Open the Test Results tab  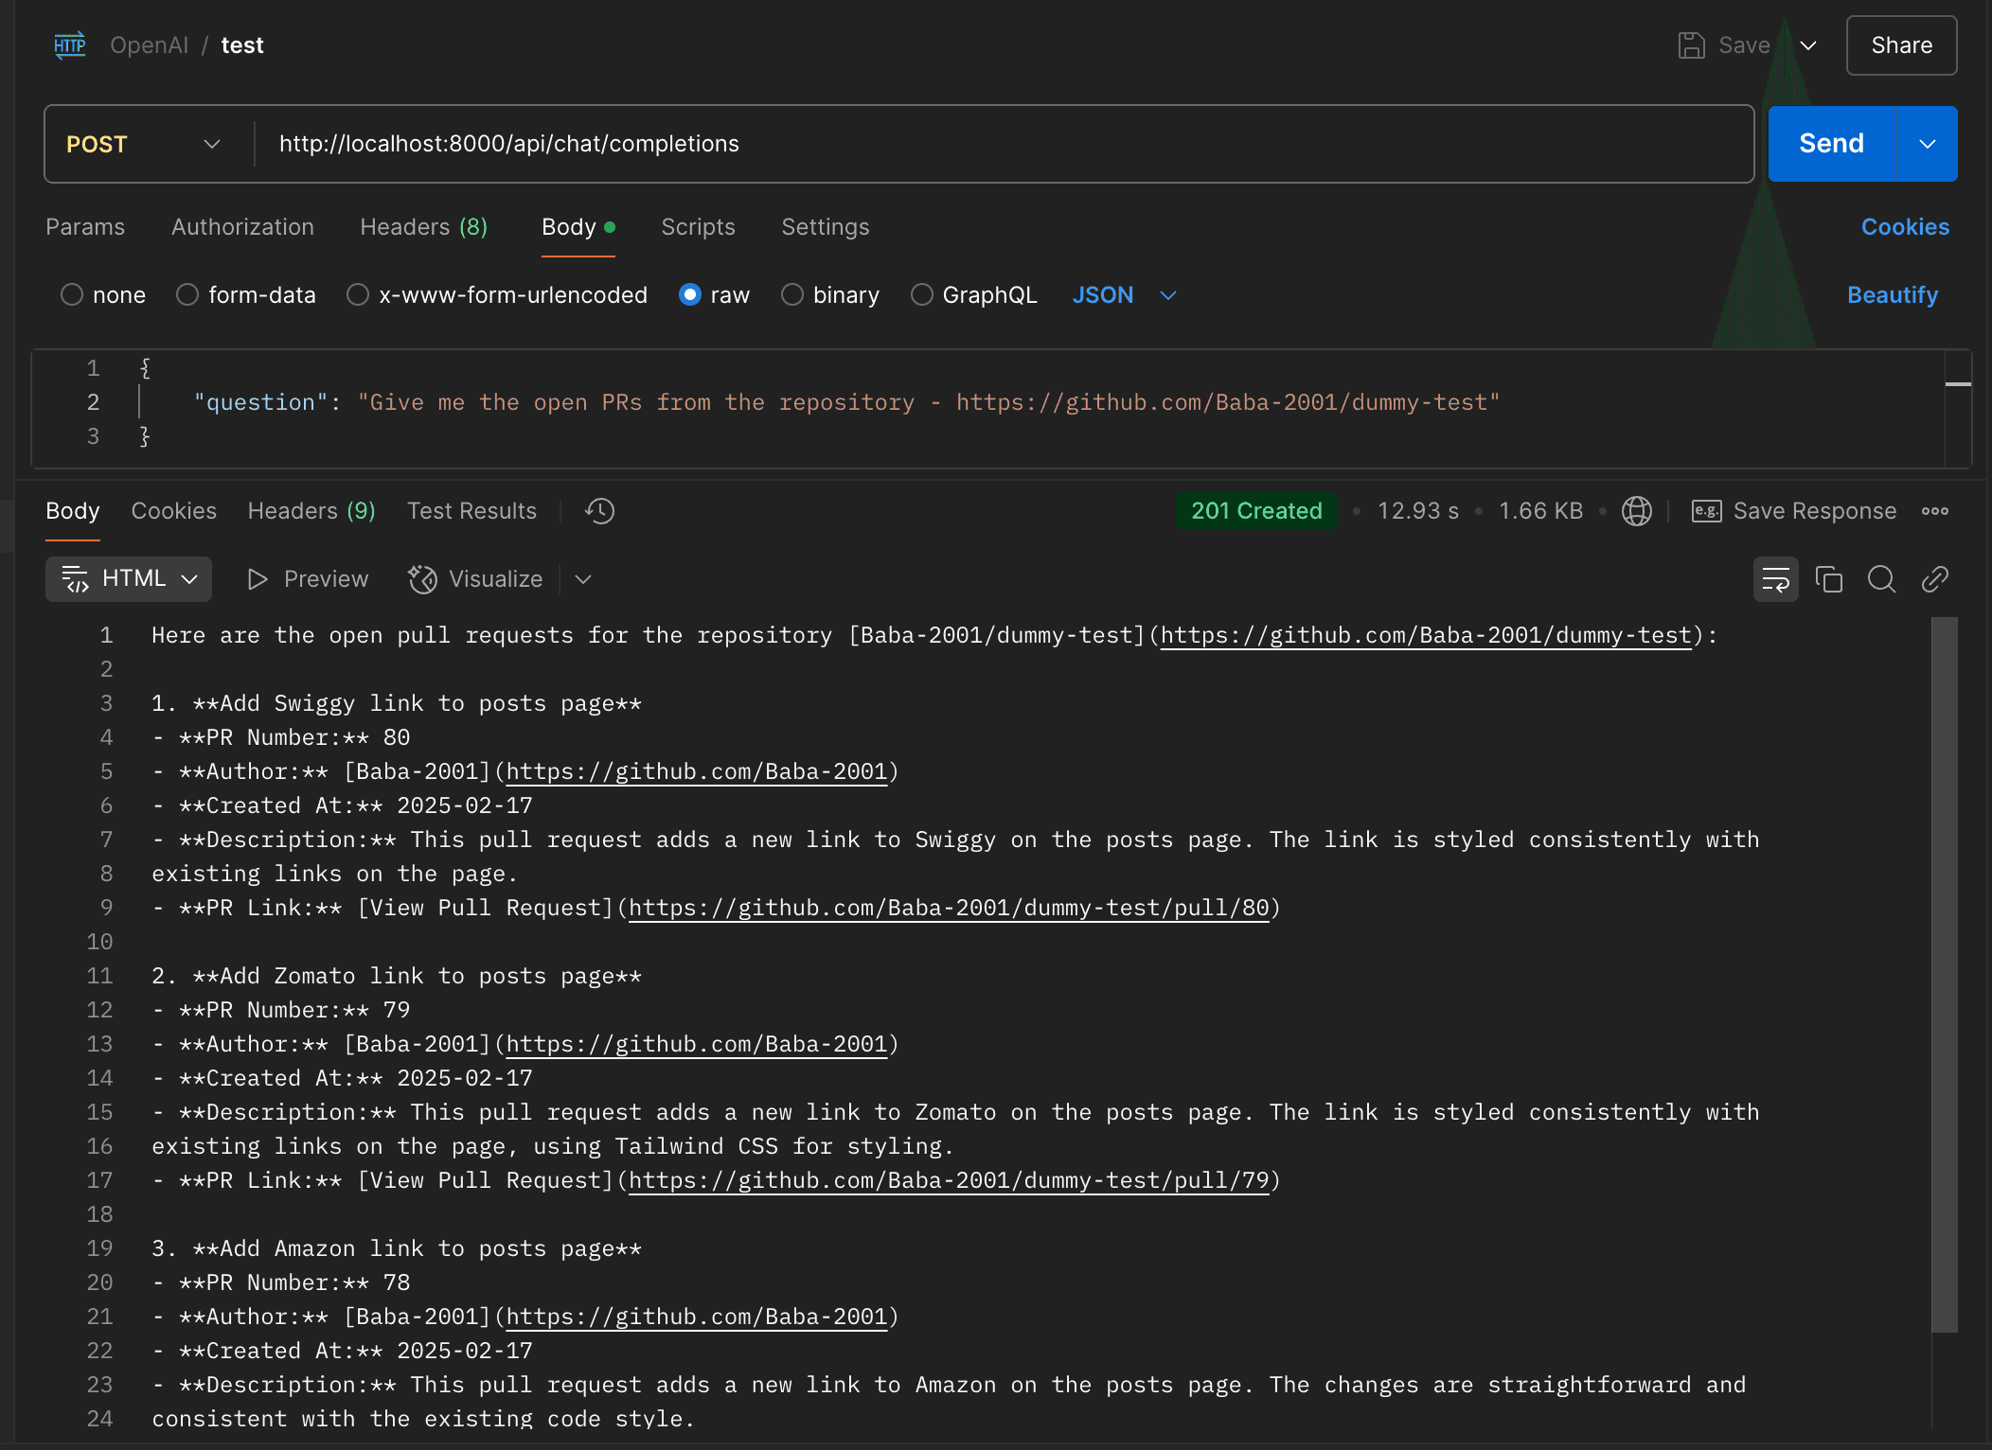[x=471, y=511]
